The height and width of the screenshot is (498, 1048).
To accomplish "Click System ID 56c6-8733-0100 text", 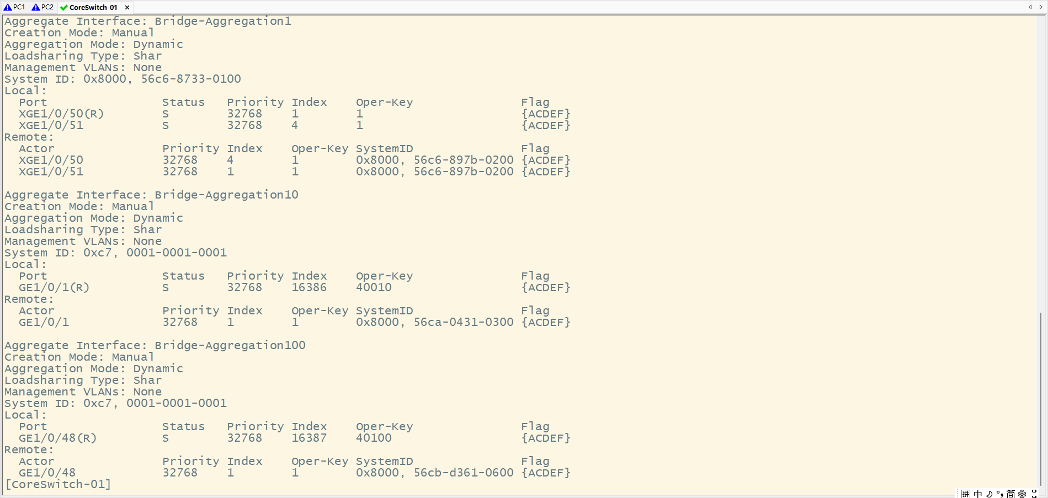I will (x=191, y=79).
